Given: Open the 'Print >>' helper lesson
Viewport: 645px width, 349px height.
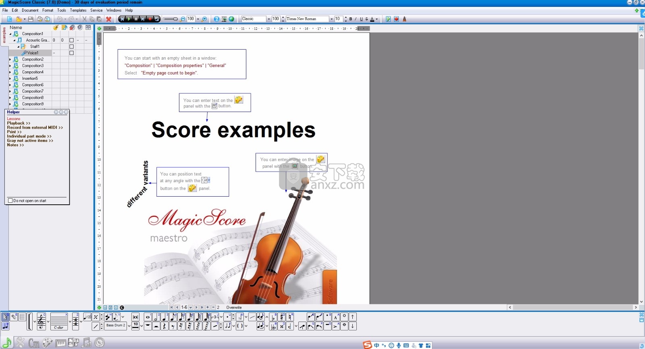Looking at the screenshot, I should 14,132.
